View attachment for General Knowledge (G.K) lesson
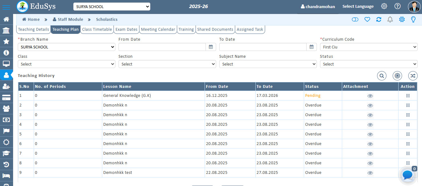 pos(370,96)
